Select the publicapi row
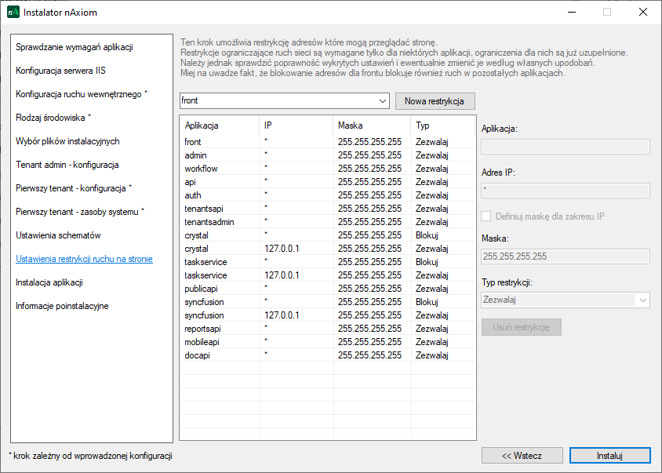The image size is (662, 473). [328, 289]
